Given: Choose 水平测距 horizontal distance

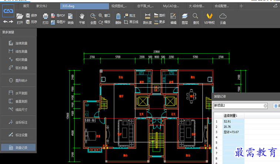Looking at the screenshot, I should (18, 93).
